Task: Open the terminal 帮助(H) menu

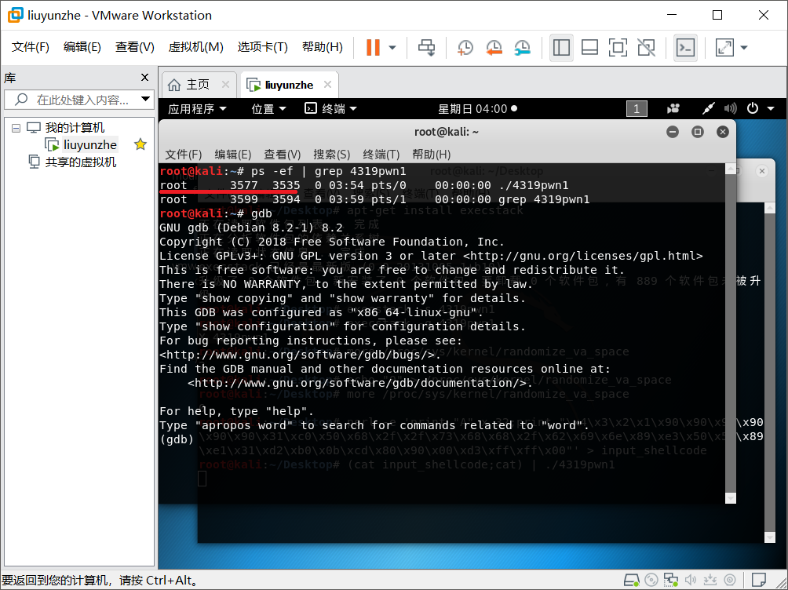Action: click(x=431, y=154)
